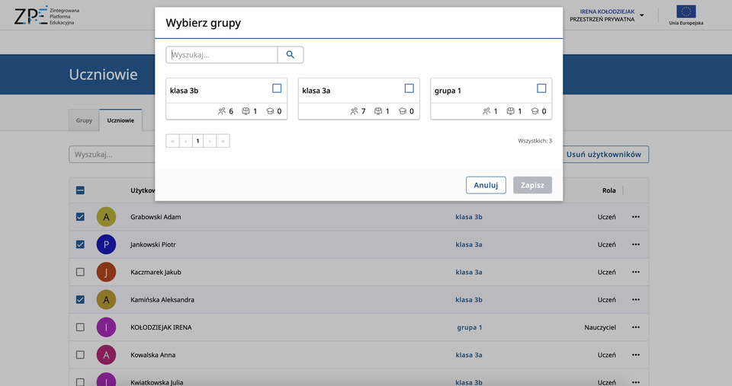The width and height of the screenshot is (732, 386).
Task: Select the Uczniowie tab
Action: (x=120, y=120)
